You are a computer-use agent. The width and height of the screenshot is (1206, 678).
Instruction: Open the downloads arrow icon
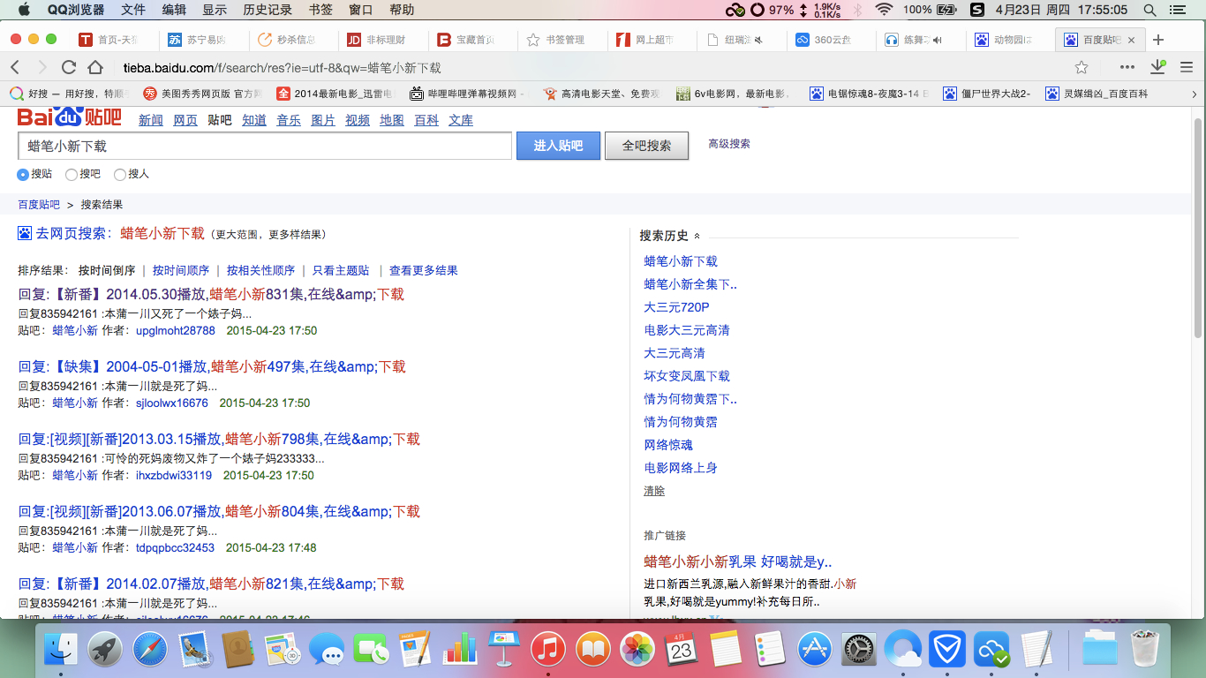[x=1157, y=67]
